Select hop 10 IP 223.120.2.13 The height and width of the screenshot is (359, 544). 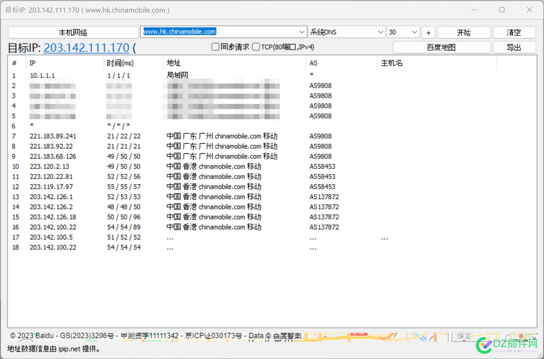[49, 166]
